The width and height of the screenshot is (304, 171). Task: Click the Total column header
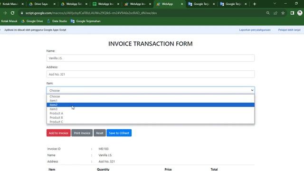tap(214, 169)
